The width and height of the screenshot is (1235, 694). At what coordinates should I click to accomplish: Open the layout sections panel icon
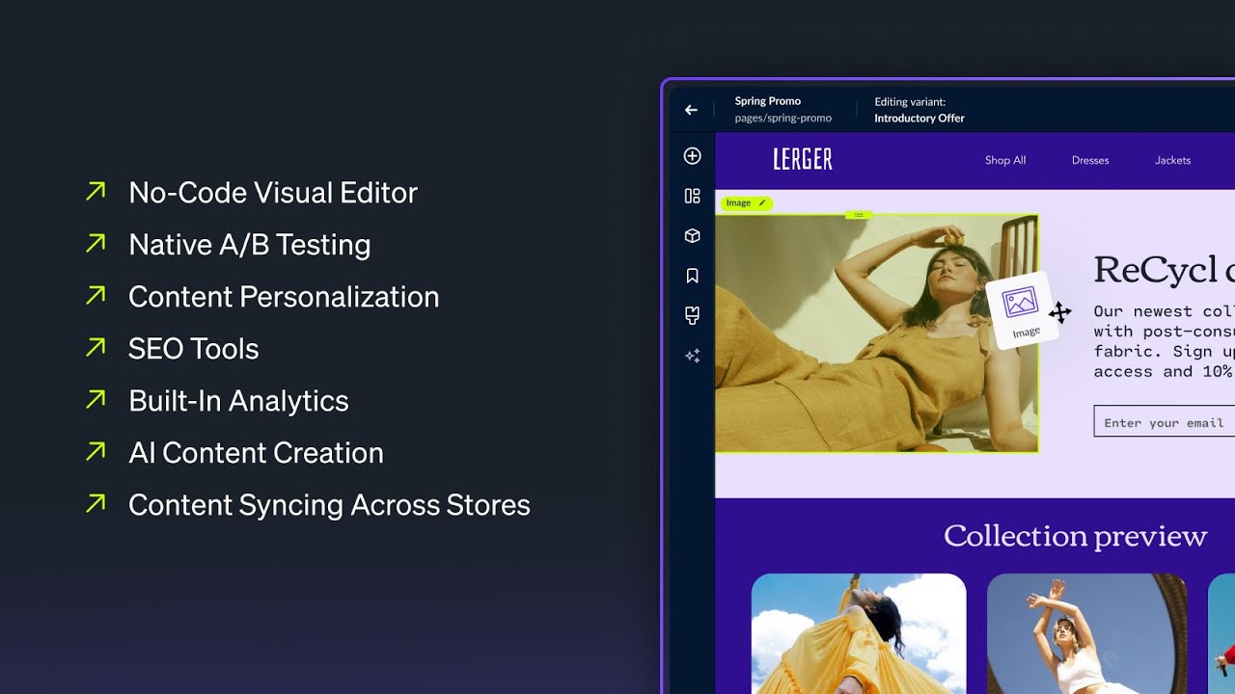tap(692, 195)
